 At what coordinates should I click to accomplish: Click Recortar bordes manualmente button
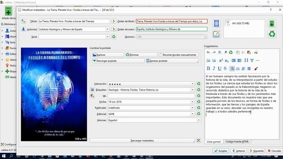179,55
